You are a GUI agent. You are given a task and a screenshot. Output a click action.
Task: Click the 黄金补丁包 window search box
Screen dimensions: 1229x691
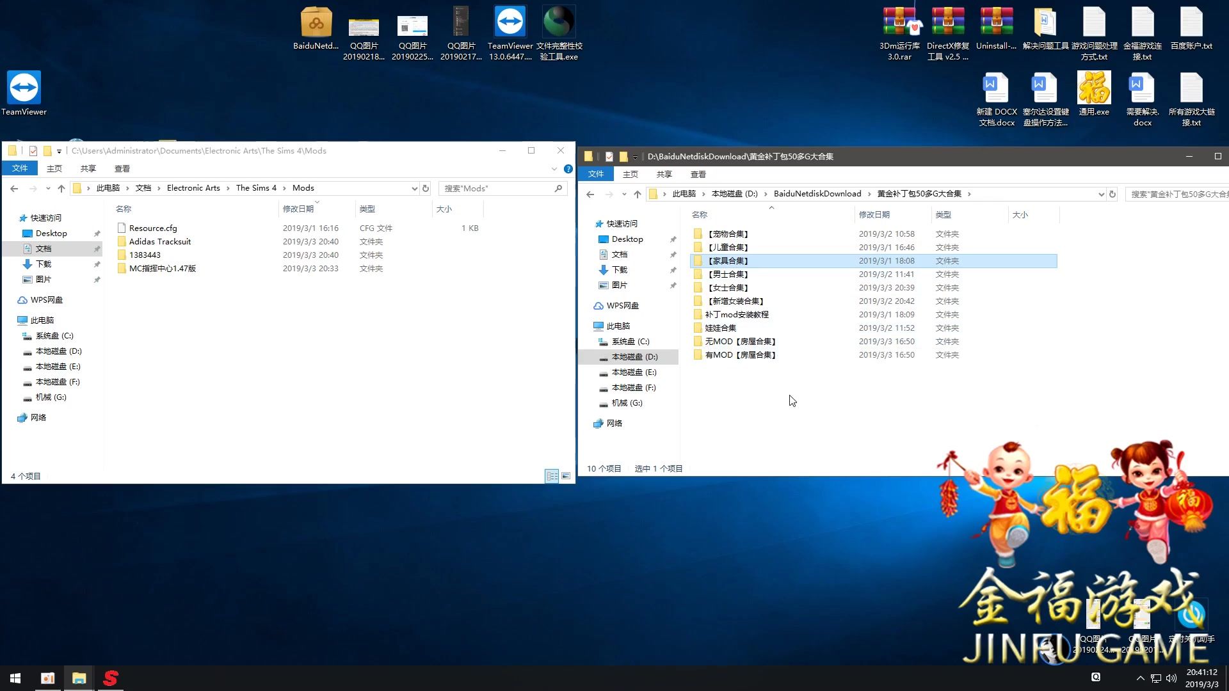point(1177,194)
